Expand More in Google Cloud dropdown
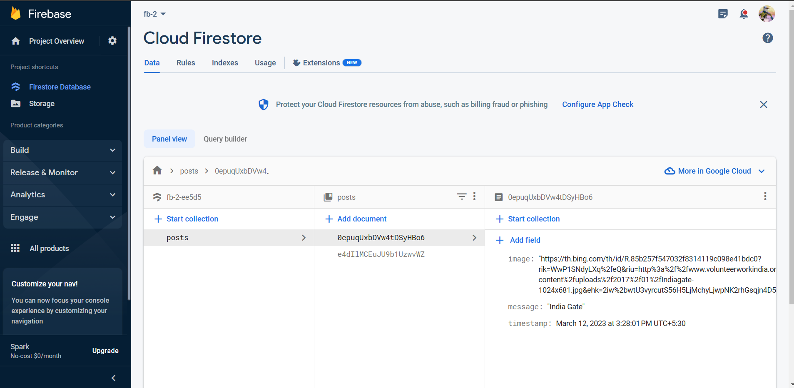794x388 pixels. tap(762, 171)
